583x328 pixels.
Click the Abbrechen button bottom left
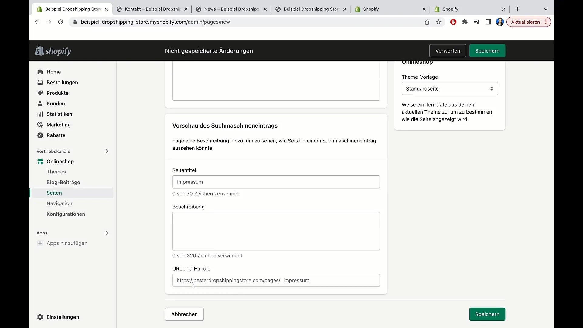coord(185,314)
